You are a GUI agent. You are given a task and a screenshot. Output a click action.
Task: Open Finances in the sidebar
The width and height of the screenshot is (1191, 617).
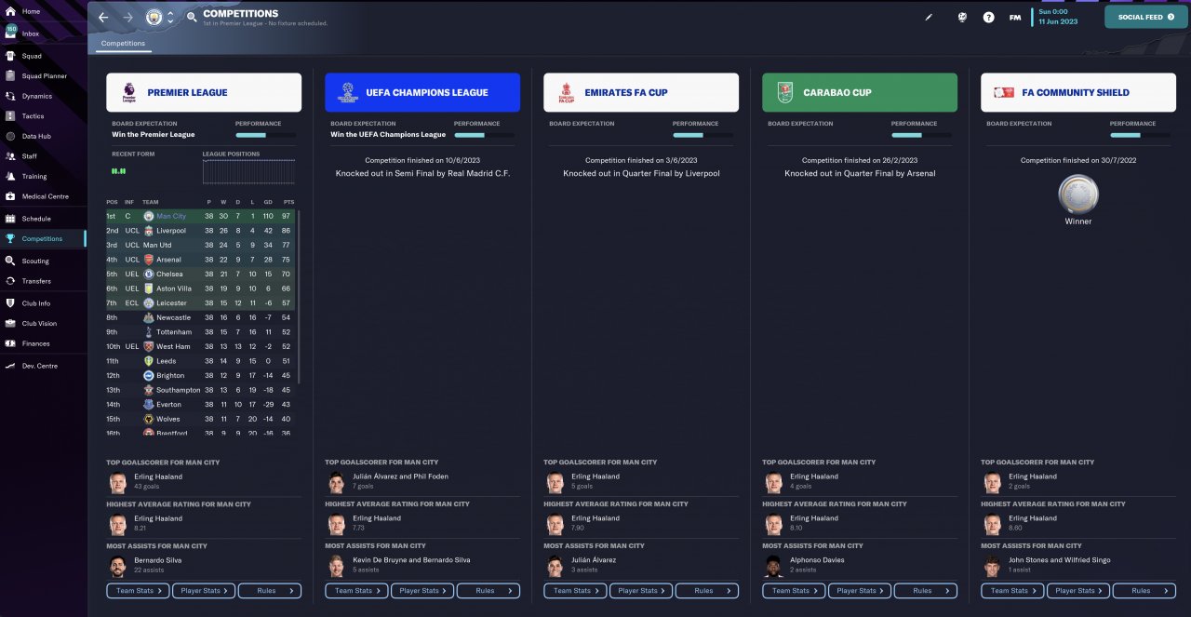(x=43, y=343)
